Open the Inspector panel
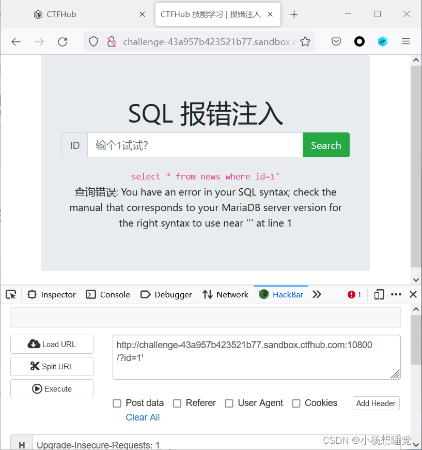422x450 pixels. point(52,294)
